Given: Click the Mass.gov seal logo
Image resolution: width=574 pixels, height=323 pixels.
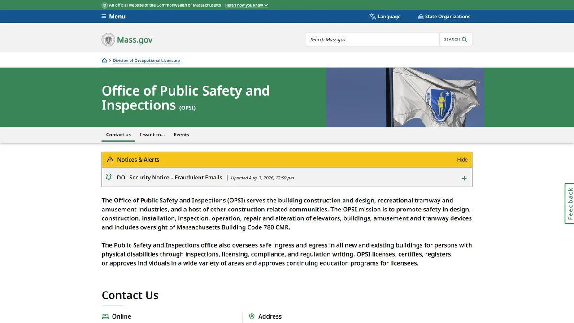Looking at the screenshot, I should (108, 39).
